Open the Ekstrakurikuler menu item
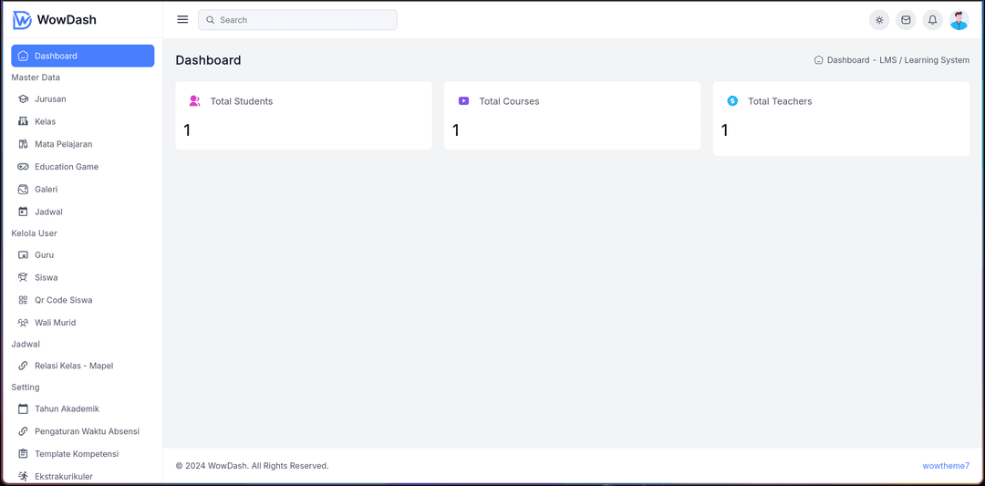This screenshot has width=985, height=486. 83,477
